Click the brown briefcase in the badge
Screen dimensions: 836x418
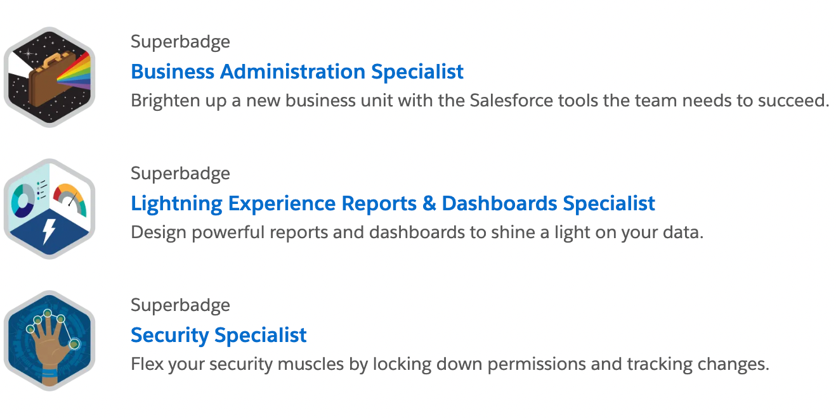tap(39, 80)
